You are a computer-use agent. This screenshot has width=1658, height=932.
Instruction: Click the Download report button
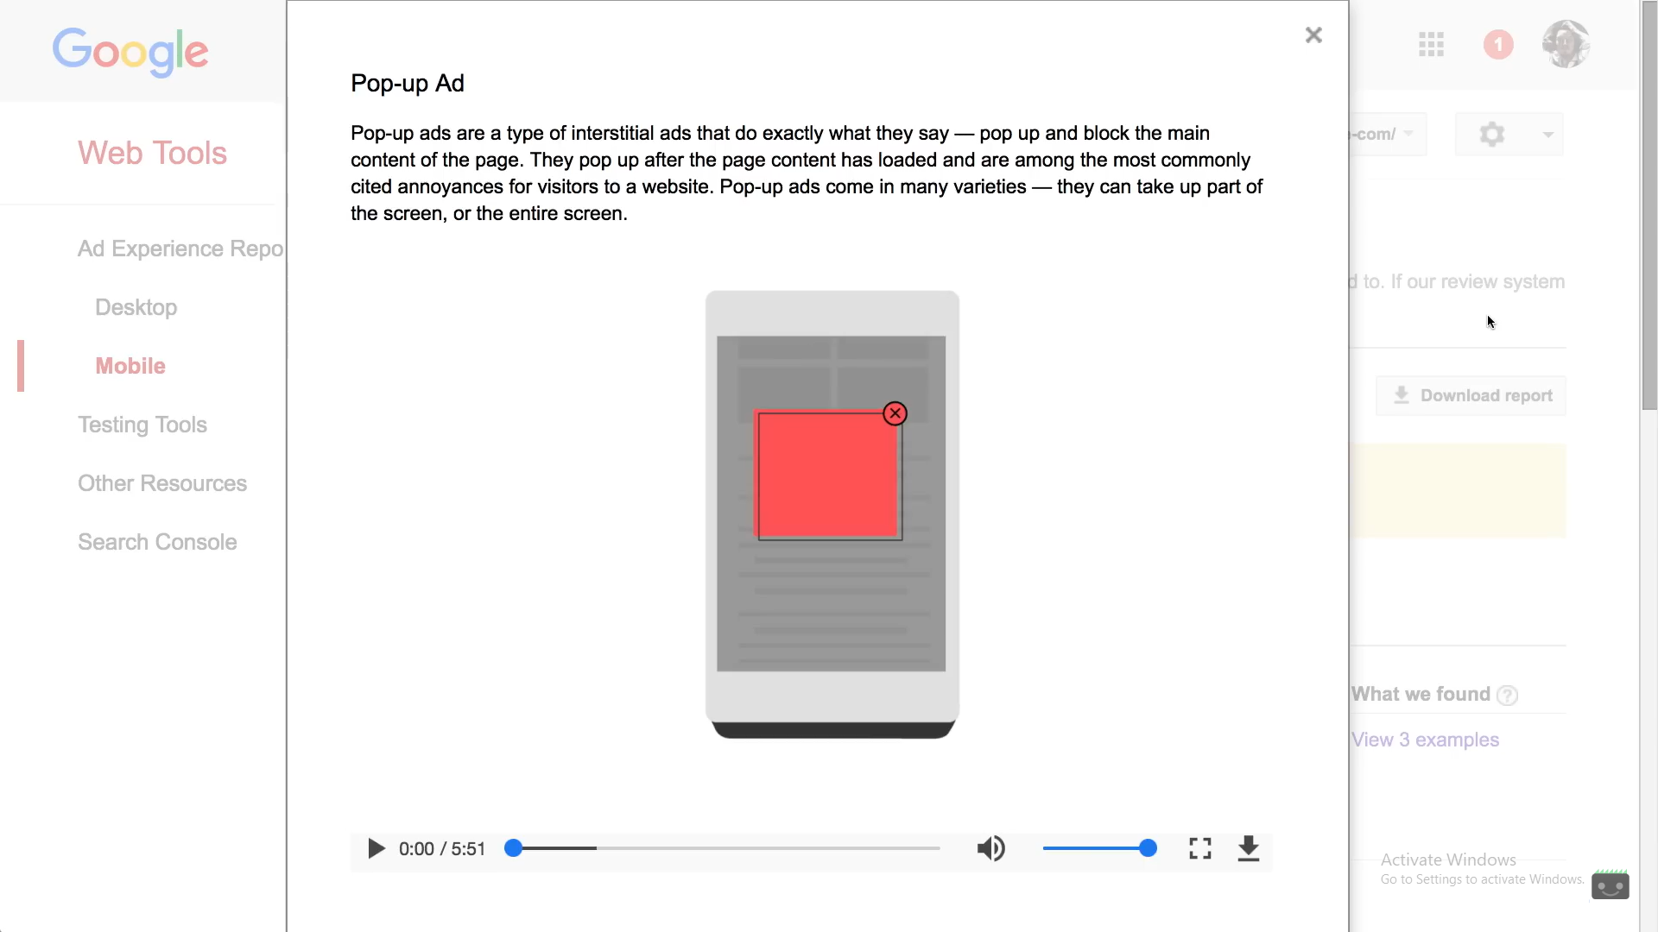click(1472, 395)
